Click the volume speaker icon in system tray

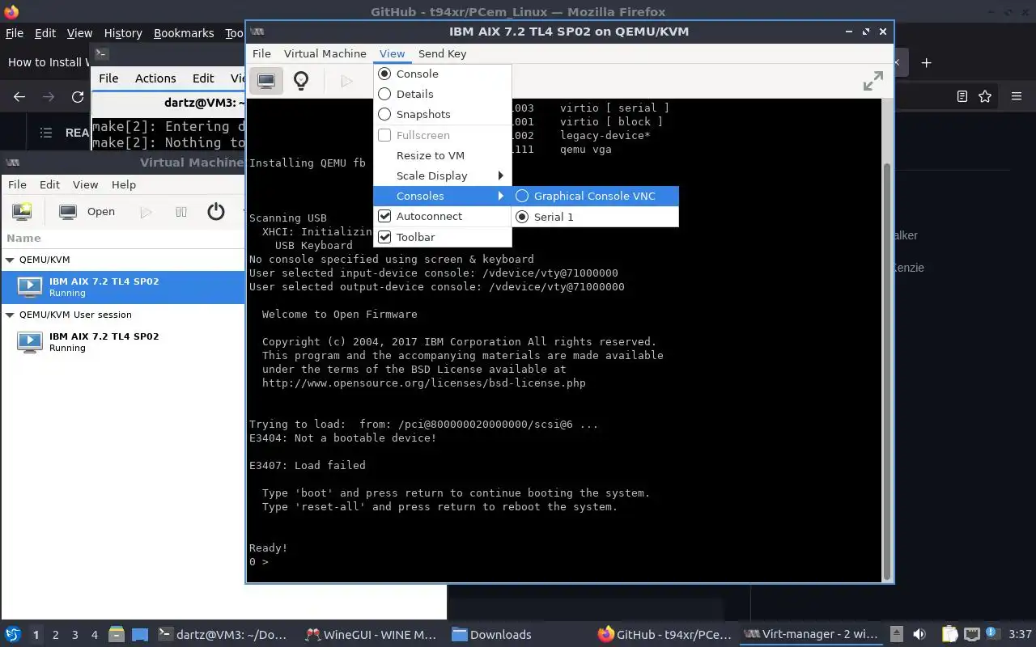[919, 634]
